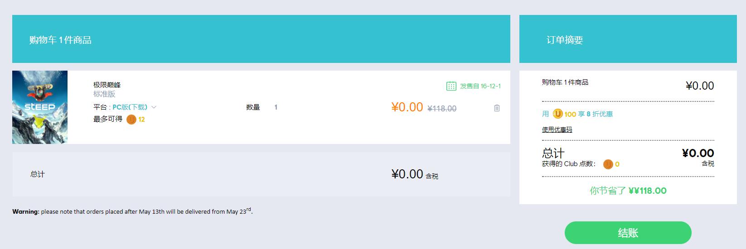
Task: Click the trash icon to remove Steep
Action: coord(497,108)
